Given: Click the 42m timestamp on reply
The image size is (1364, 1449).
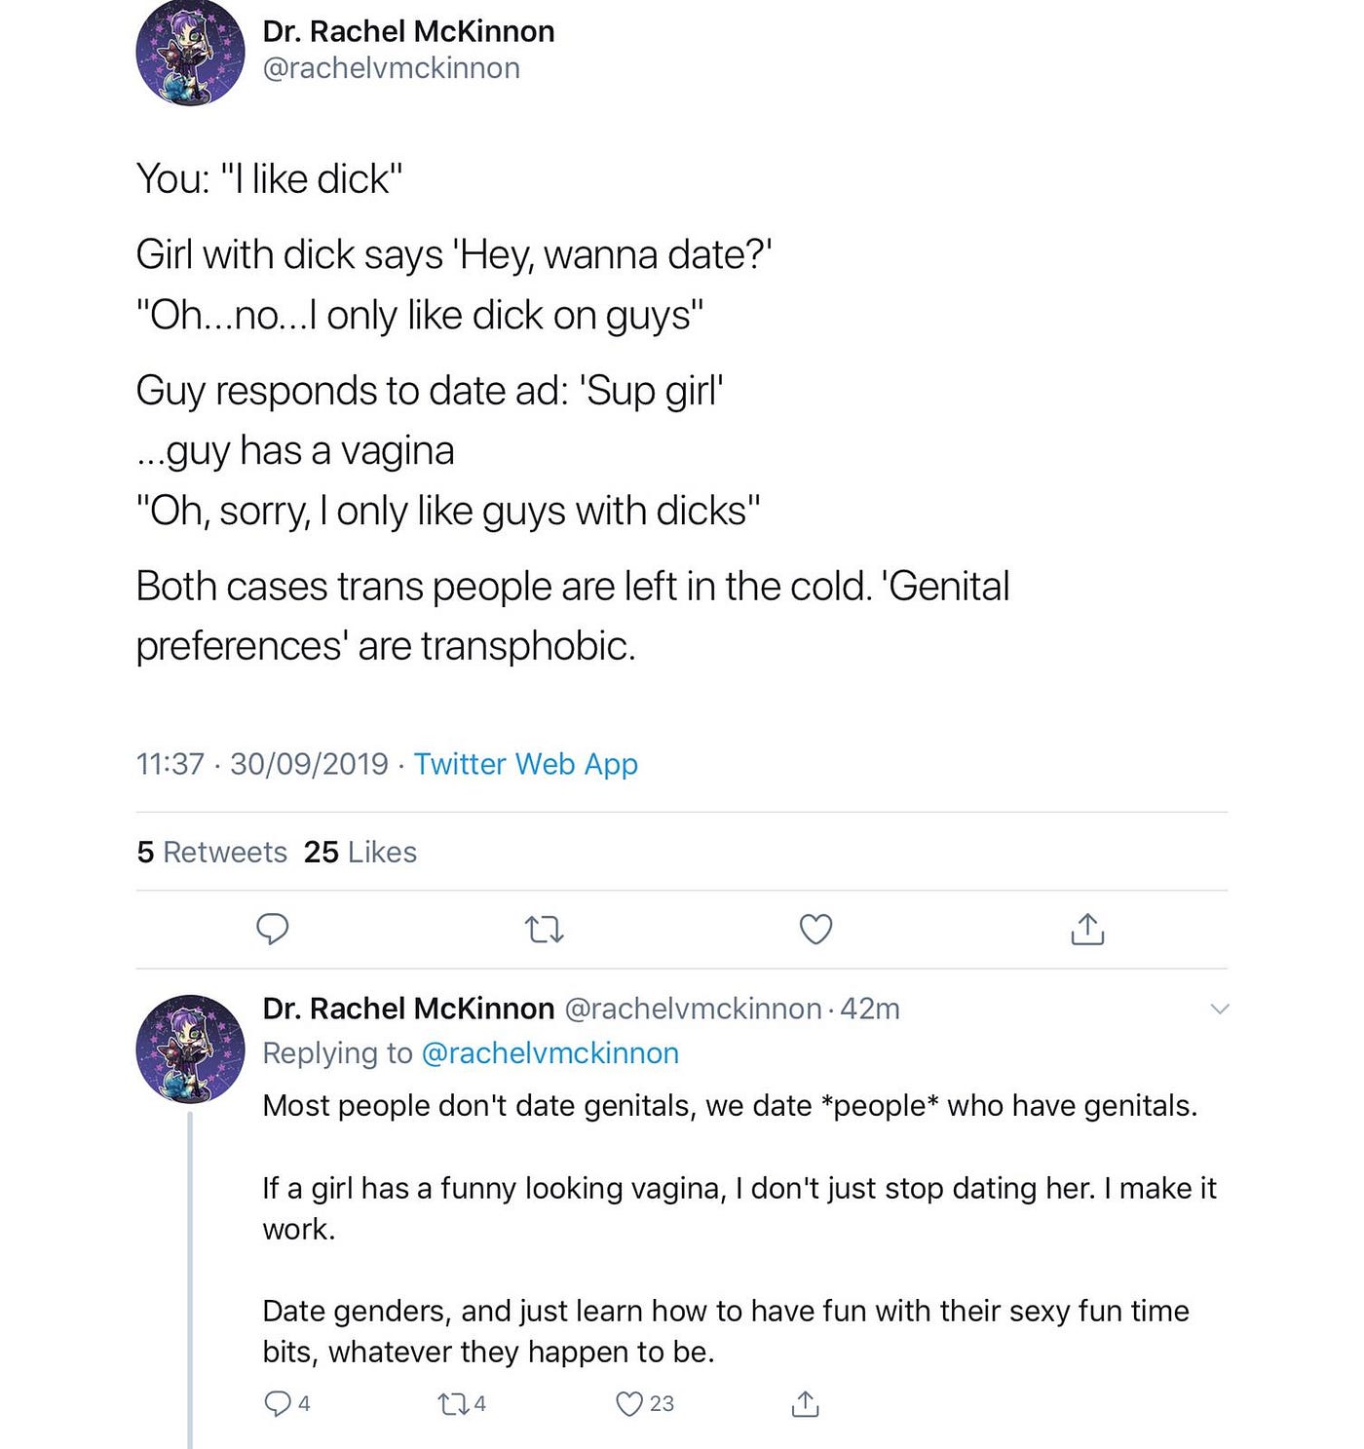Looking at the screenshot, I should tap(870, 1009).
